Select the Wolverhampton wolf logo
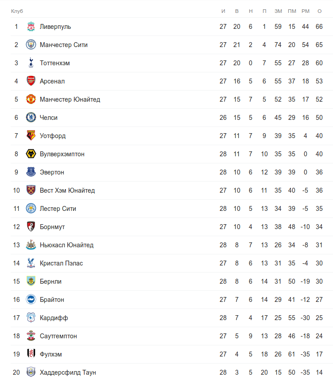Image resolution: width=333 pixels, height=392 pixels. coord(31,154)
